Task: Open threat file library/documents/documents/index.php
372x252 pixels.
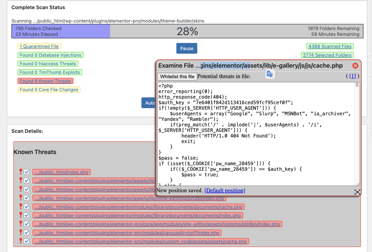Action: (x=138, y=215)
